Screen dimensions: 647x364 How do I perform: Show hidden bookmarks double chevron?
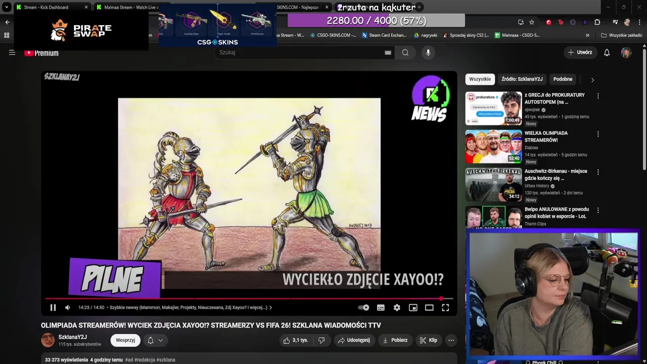587,35
